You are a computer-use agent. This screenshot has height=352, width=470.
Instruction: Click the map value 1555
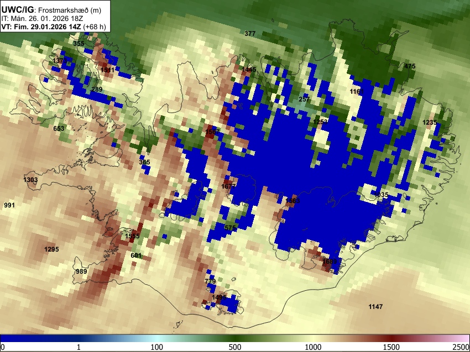(132, 236)
